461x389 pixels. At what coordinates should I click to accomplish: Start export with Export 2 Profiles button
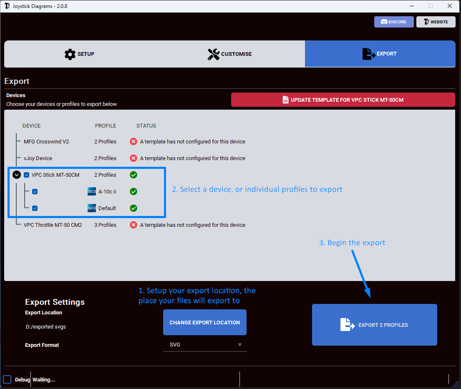(x=374, y=325)
